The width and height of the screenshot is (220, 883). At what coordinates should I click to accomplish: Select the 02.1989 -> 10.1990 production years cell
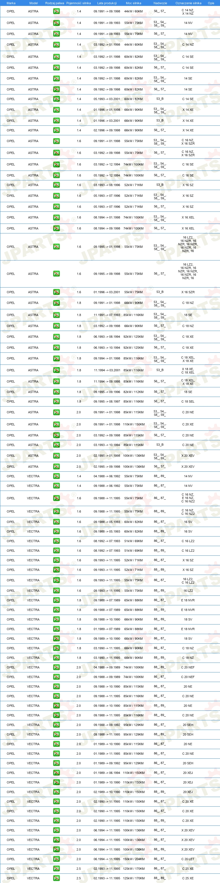coord(107,792)
